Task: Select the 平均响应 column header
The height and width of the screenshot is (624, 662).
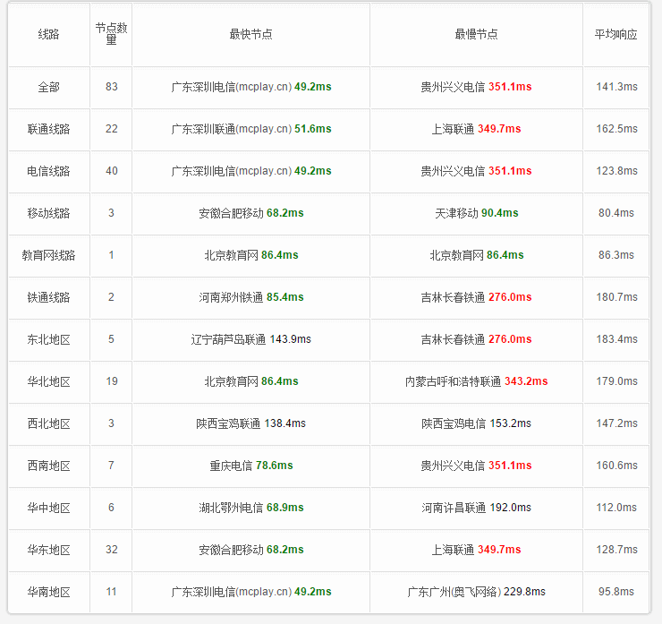Action: pos(616,34)
